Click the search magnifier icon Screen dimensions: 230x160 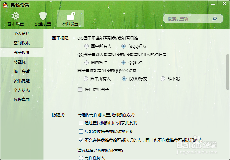(215, 19)
